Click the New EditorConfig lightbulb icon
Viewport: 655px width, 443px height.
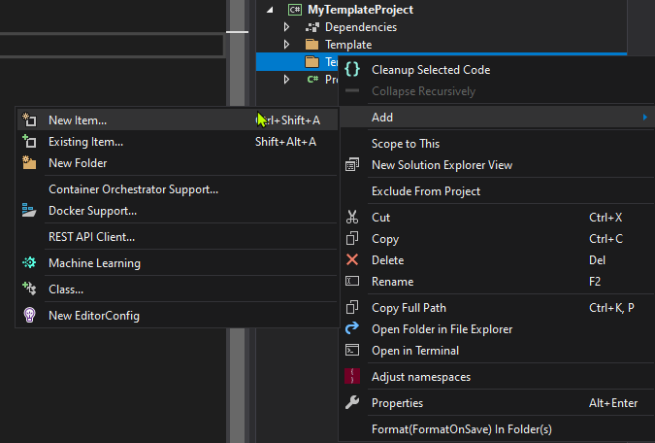29,315
